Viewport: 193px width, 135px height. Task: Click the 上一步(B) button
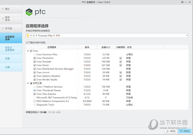tap(171, 131)
